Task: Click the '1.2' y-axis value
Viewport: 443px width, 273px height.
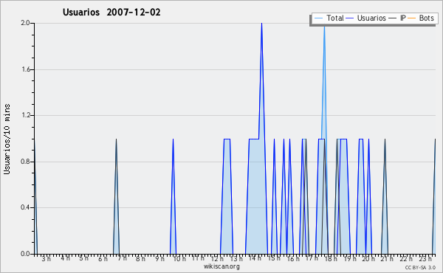Action: (26, 115)
